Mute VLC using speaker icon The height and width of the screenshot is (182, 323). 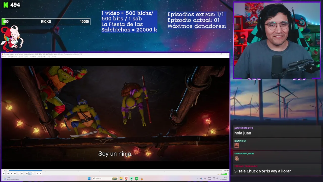coord(219,174)
